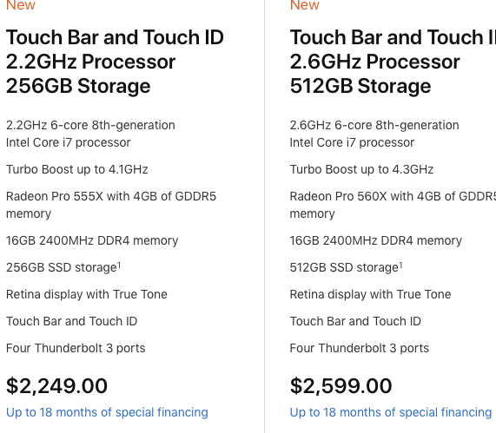Click Radeon Pro 560X graphics spec line
496x433 pixels.
tap(393, 205)
